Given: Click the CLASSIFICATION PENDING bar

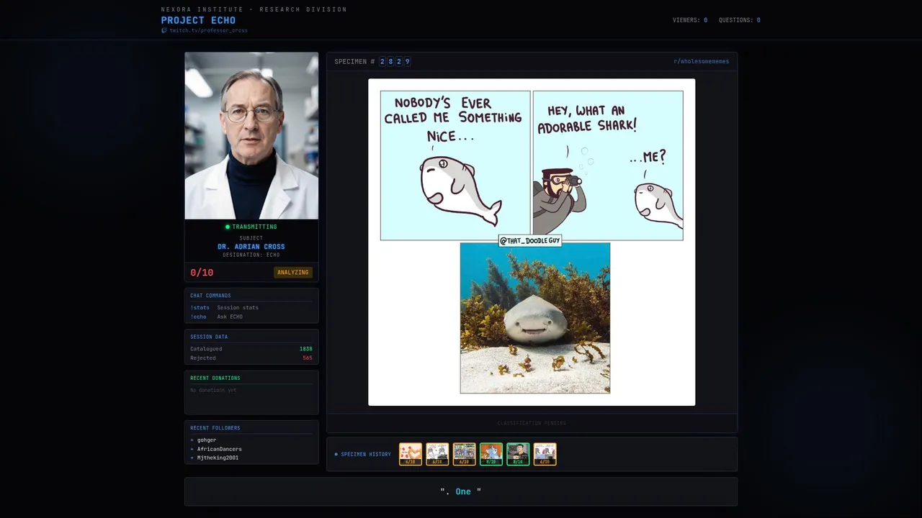Looking at the screenshot, I should [532, 423].
